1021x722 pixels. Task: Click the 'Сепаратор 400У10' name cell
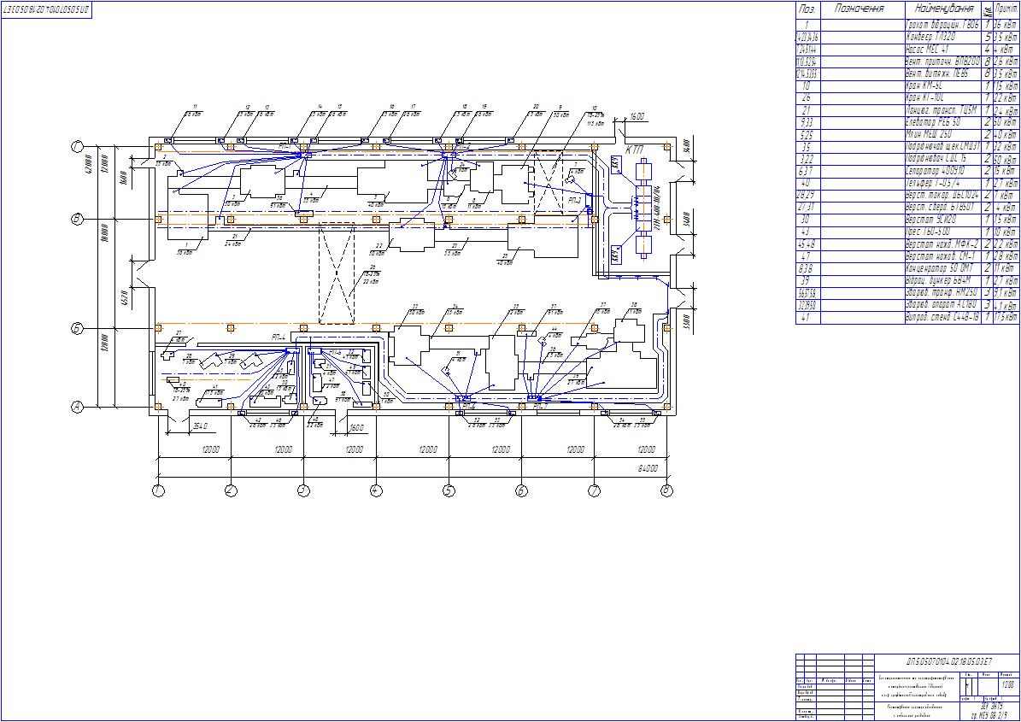(935, 171)
